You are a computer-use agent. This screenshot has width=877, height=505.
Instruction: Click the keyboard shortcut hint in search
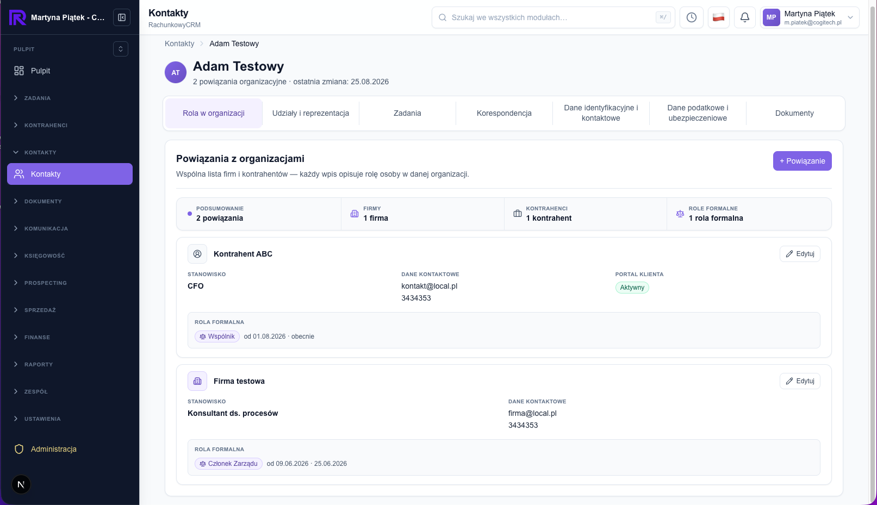(663, 17)
